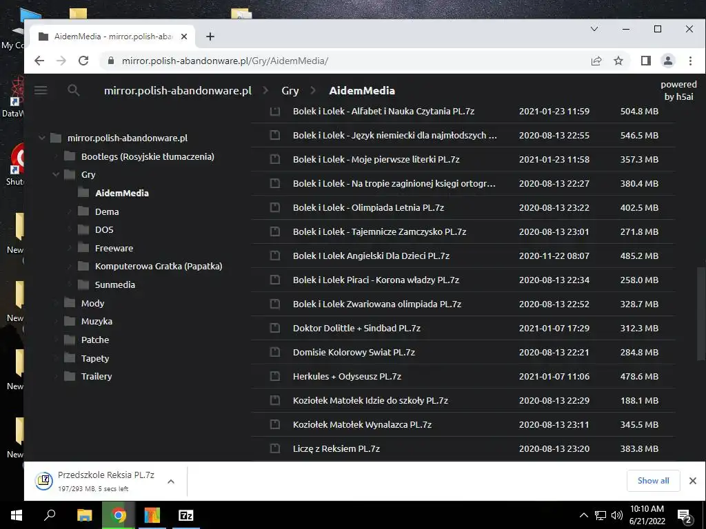Open the Chrome profile avatar
This screenshot has height=529, width=706.
(667, 61)
